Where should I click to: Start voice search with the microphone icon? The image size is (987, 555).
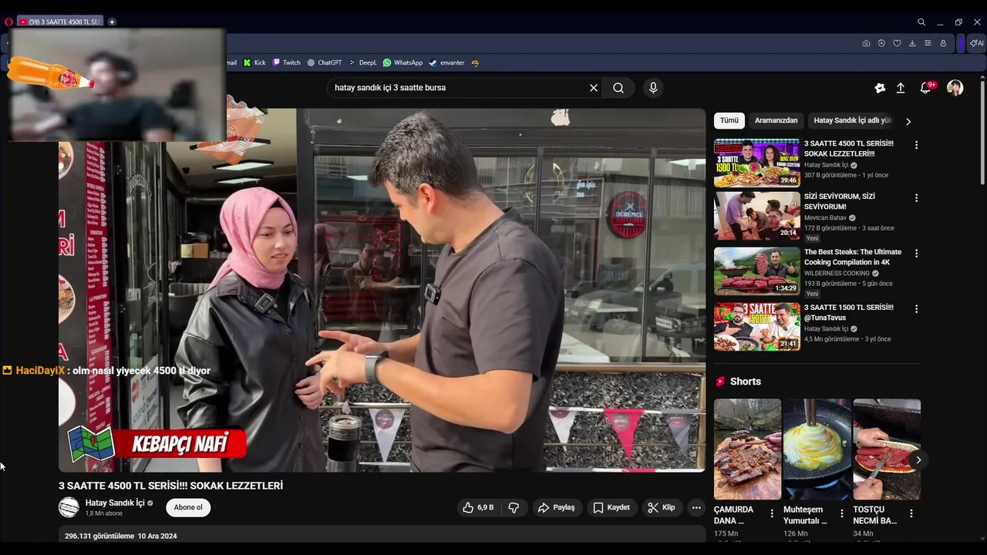click(x=653, y=88)
